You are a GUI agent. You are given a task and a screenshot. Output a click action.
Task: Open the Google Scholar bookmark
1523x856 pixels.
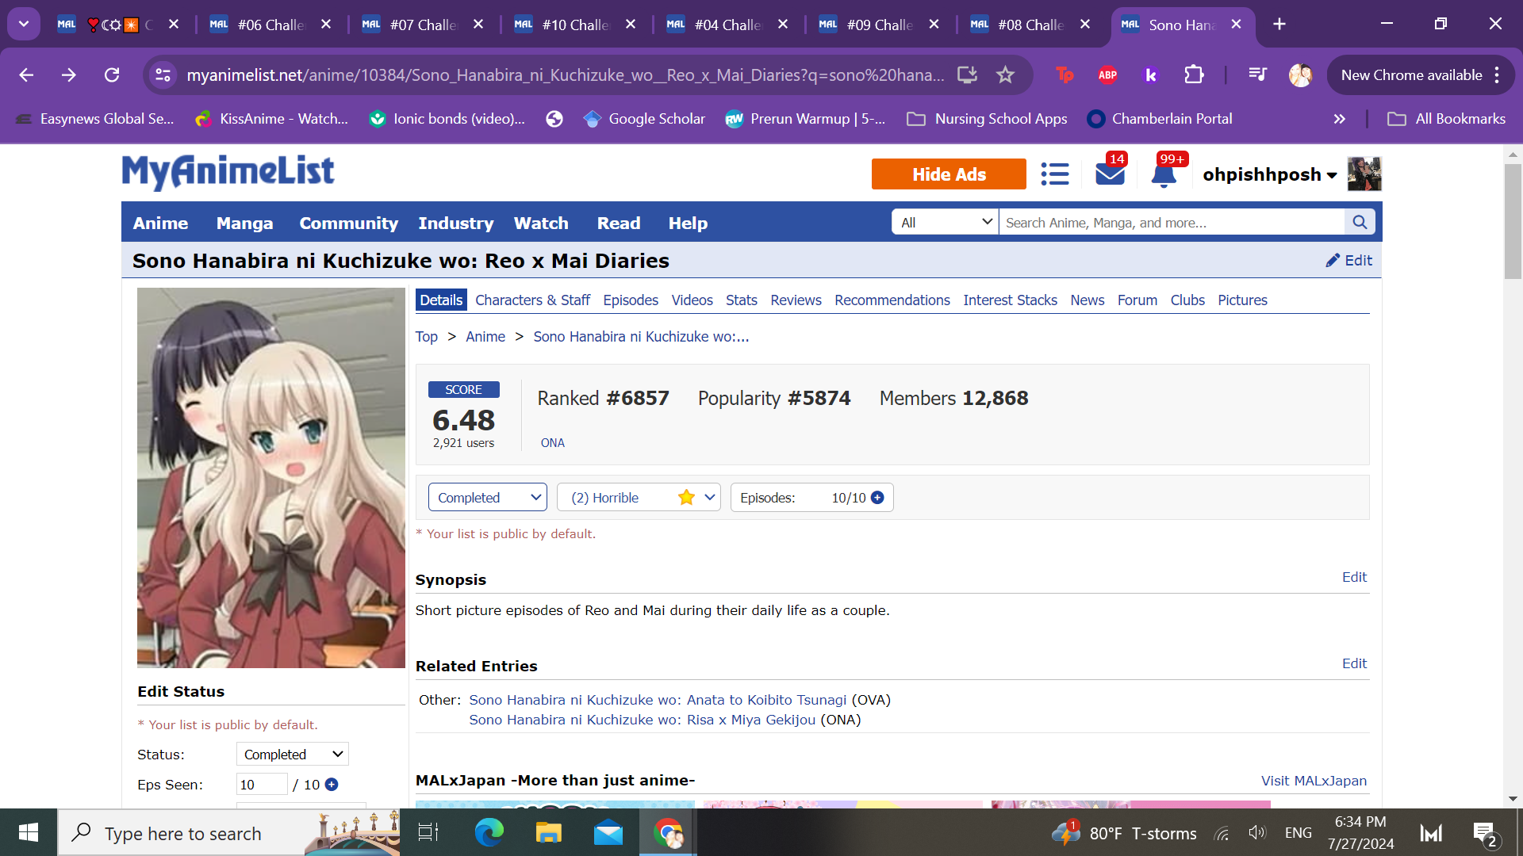pyautogui.click(x=643, y=119)
